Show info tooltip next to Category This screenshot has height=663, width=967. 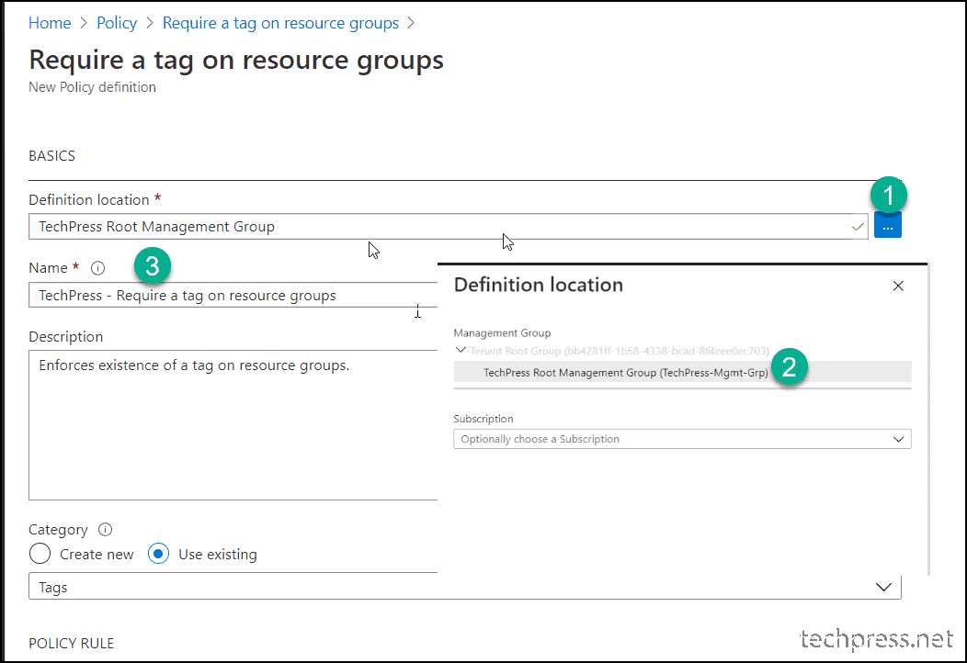click(106, 529)
